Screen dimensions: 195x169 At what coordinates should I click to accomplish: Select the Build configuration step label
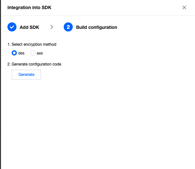pyautogui.click(x=96, y=27)
